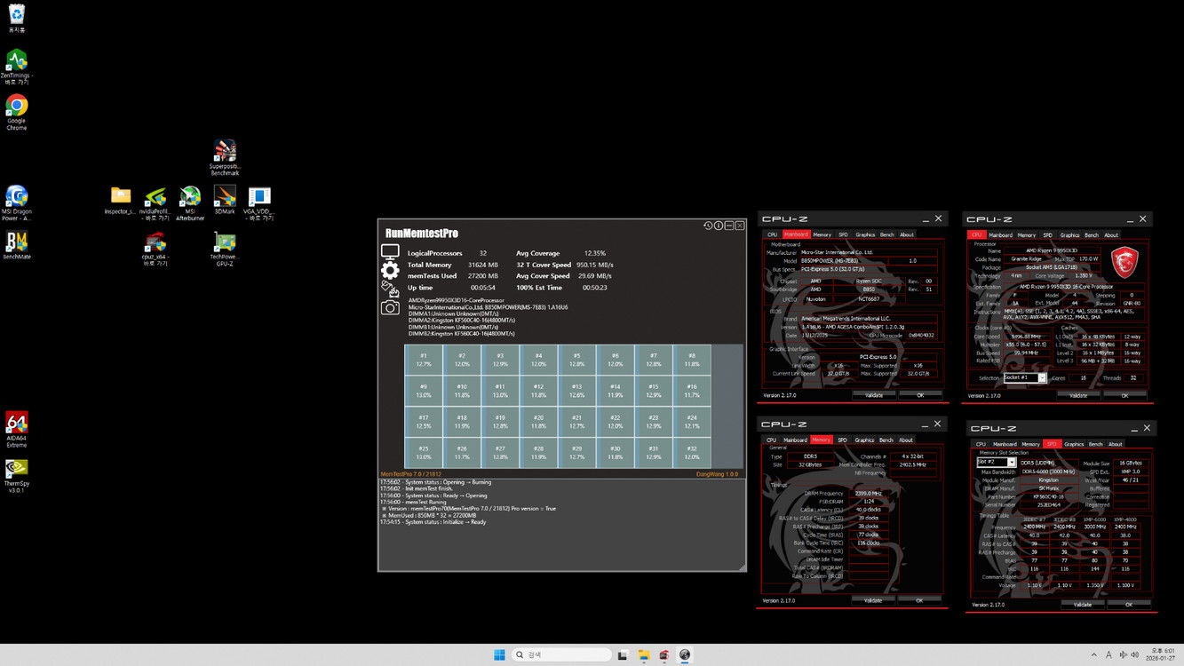Click the 'MemTestPro 7.0 / 21812' status text
Viewport: 1184px width, 666px height.
click(x=411, y=474)
